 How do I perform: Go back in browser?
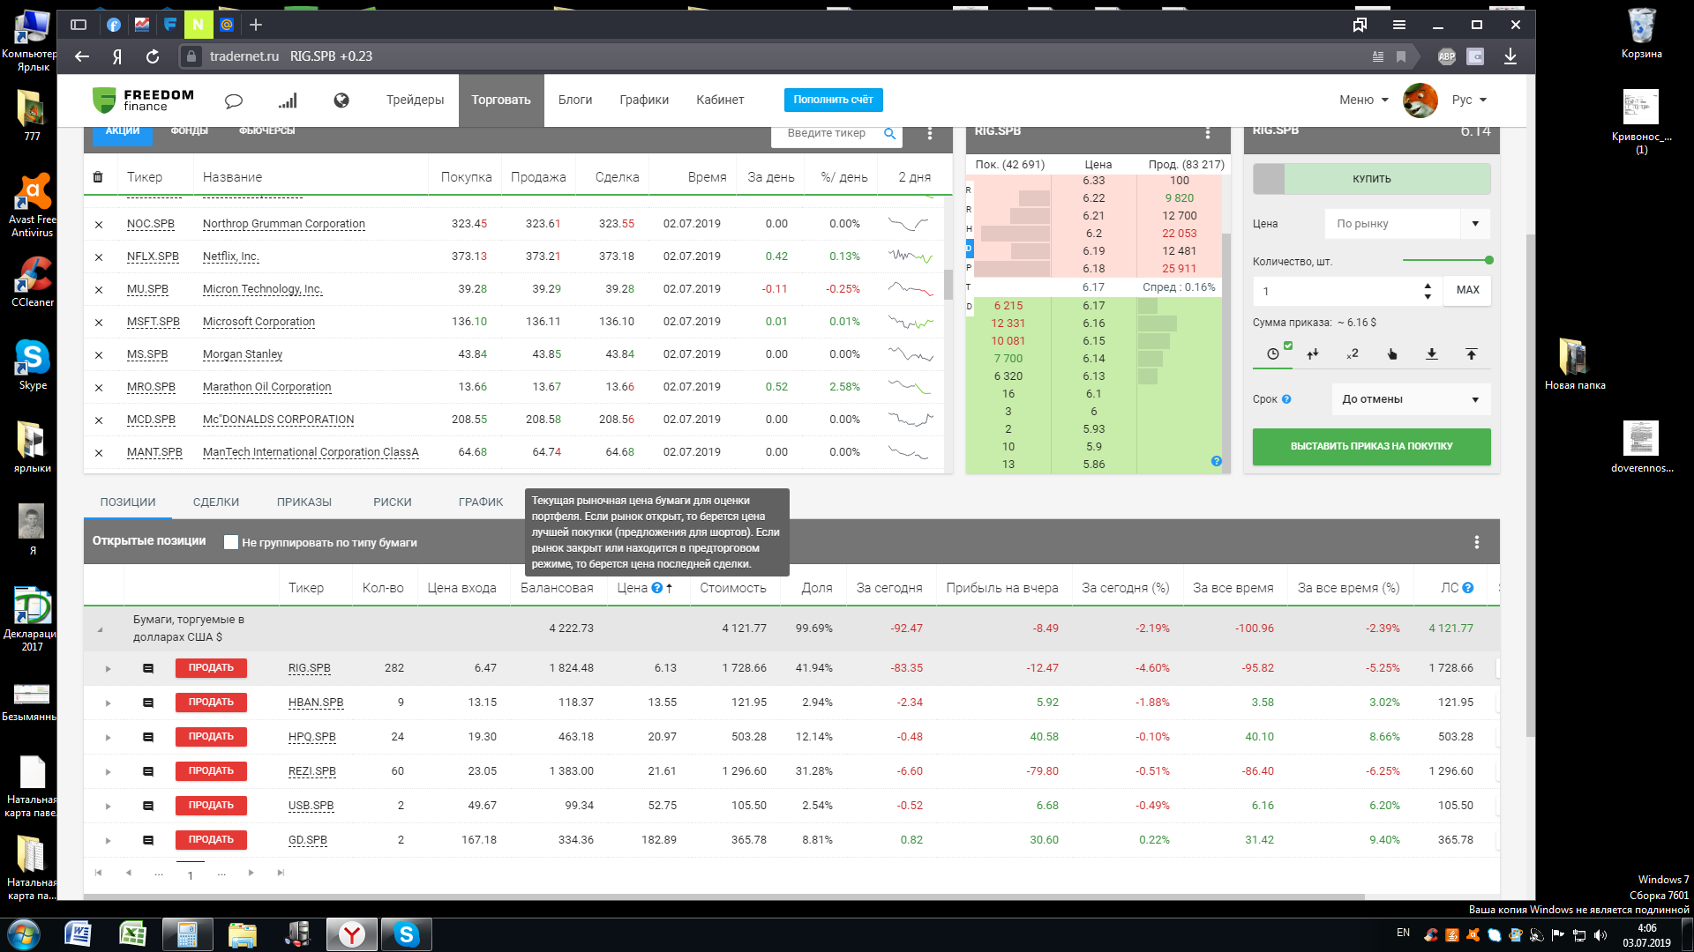point(82,56)
